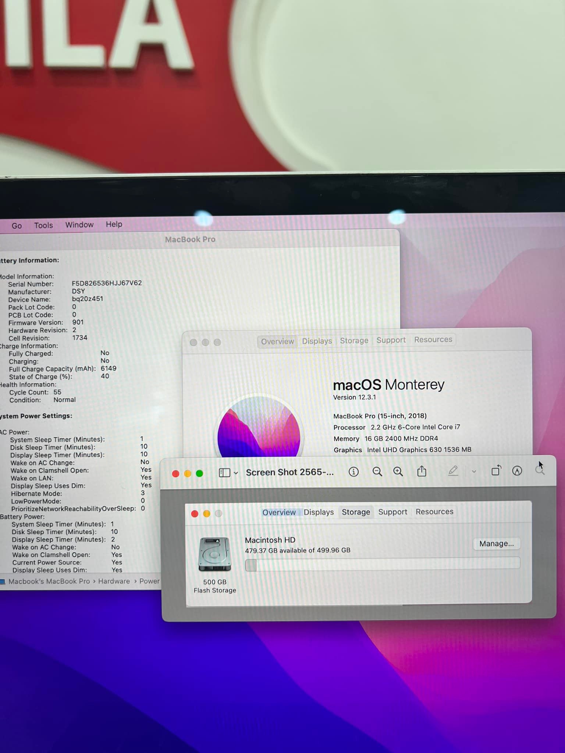
Task: Switch to Displays tab in macOS Monterey window
Action: click(317, 341)
